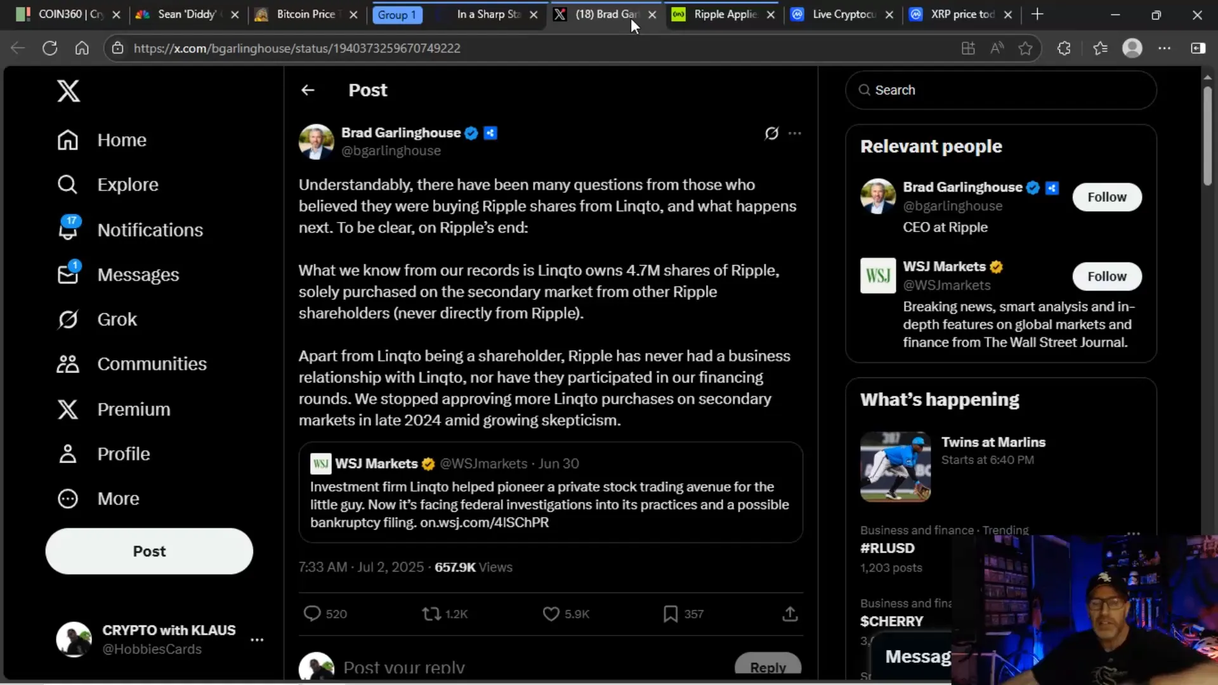Click the 657.9K Views count
Image resolution: width=1218 pixels, height=685 pixels.
point(473,567)
